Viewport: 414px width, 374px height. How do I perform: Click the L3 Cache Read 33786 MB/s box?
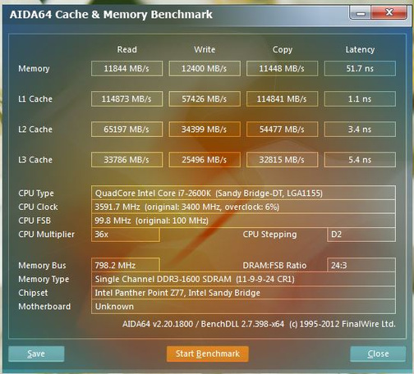(126, 159)
